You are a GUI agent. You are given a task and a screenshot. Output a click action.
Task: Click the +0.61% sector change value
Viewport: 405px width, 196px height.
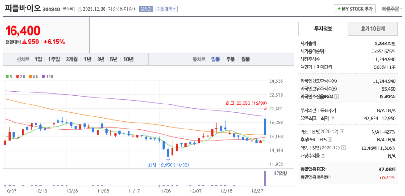pos(387,178)
